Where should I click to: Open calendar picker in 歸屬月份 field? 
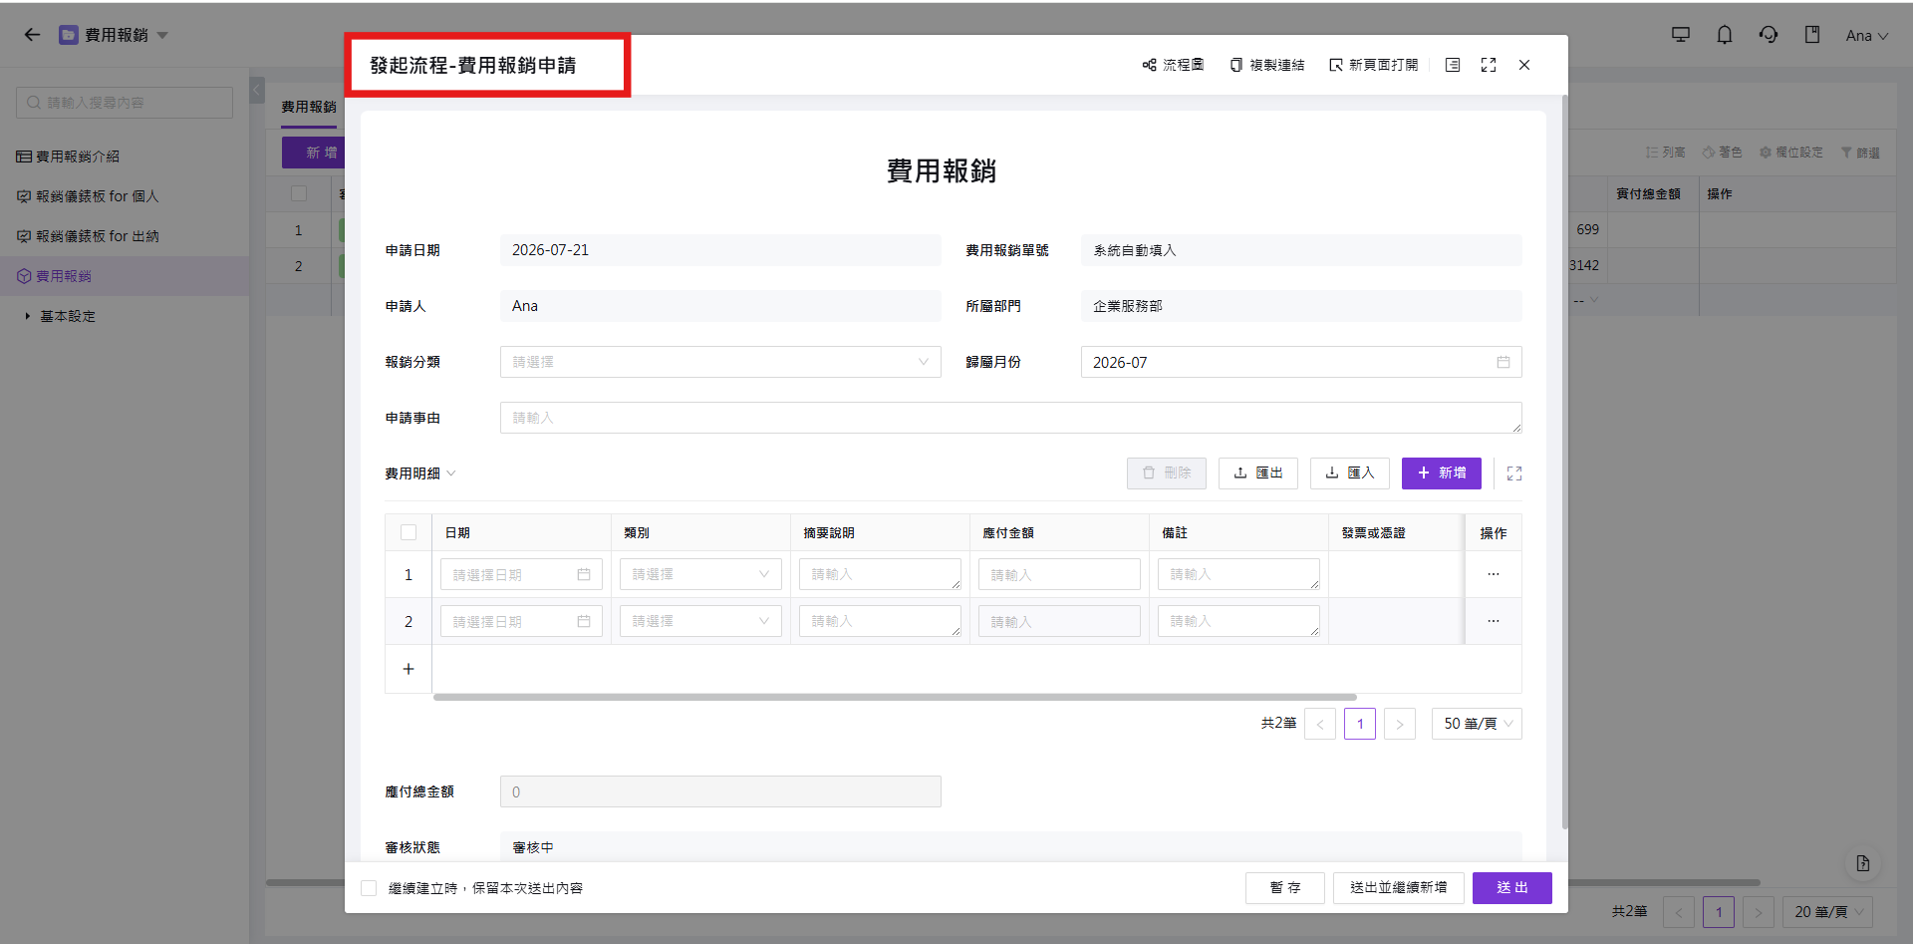(1503, 362)
